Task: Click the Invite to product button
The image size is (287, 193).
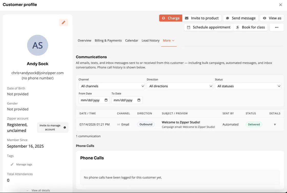Action: click(x=202, y=18)
